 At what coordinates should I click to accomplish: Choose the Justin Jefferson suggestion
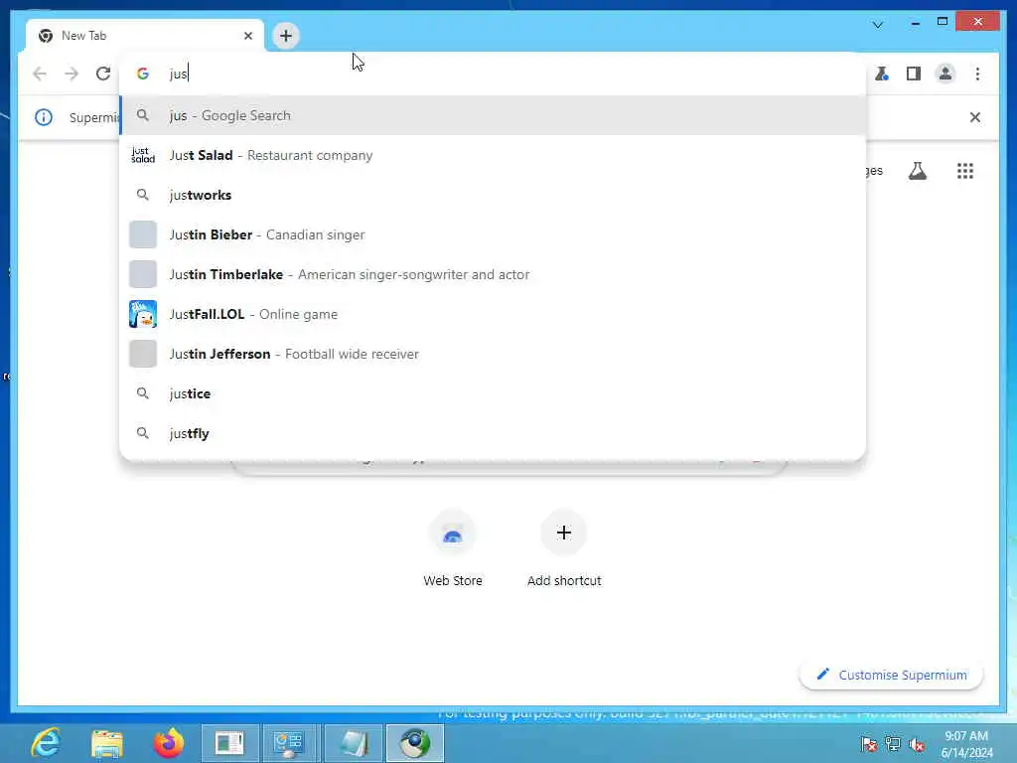[x=493, y=354]
